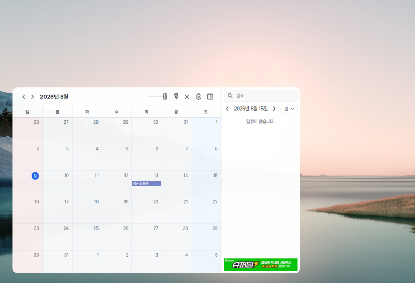
Task: Click the 일정이 없습니다 message
Action: (260, 122)
